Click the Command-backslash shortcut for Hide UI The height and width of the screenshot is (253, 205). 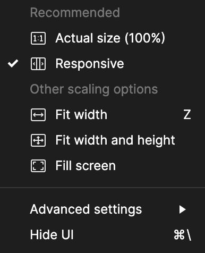[x=183, y=235]
